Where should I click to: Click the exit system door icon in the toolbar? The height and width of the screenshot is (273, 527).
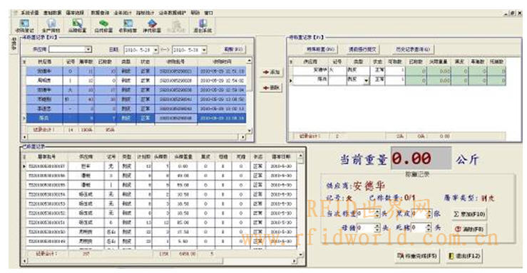point(203,26)
